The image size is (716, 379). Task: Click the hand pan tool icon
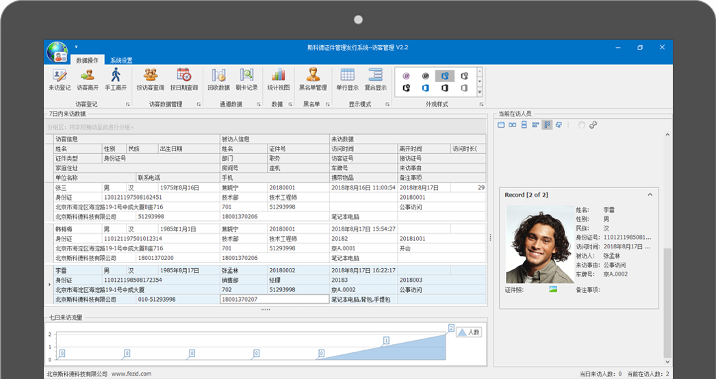[581, 125]
